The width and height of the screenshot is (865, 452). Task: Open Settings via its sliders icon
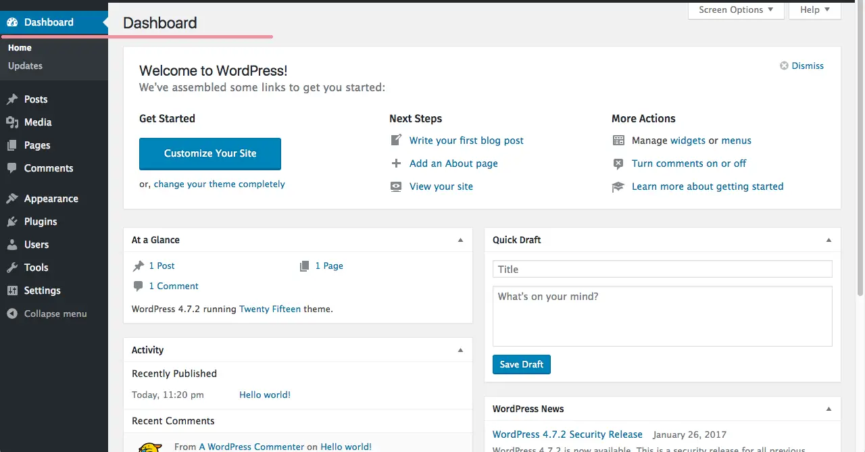pos(12,291)
